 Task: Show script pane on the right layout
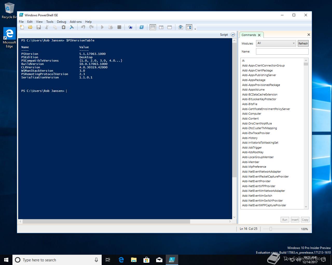[161, 27]
